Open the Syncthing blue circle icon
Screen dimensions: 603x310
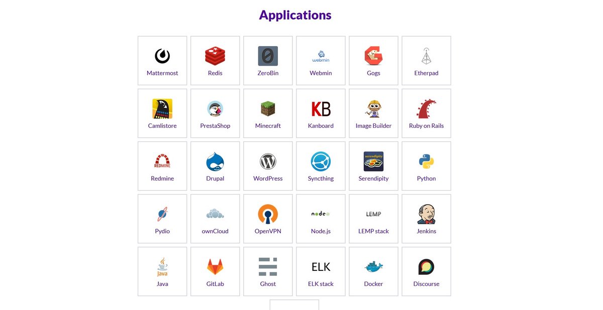[321, 162]
